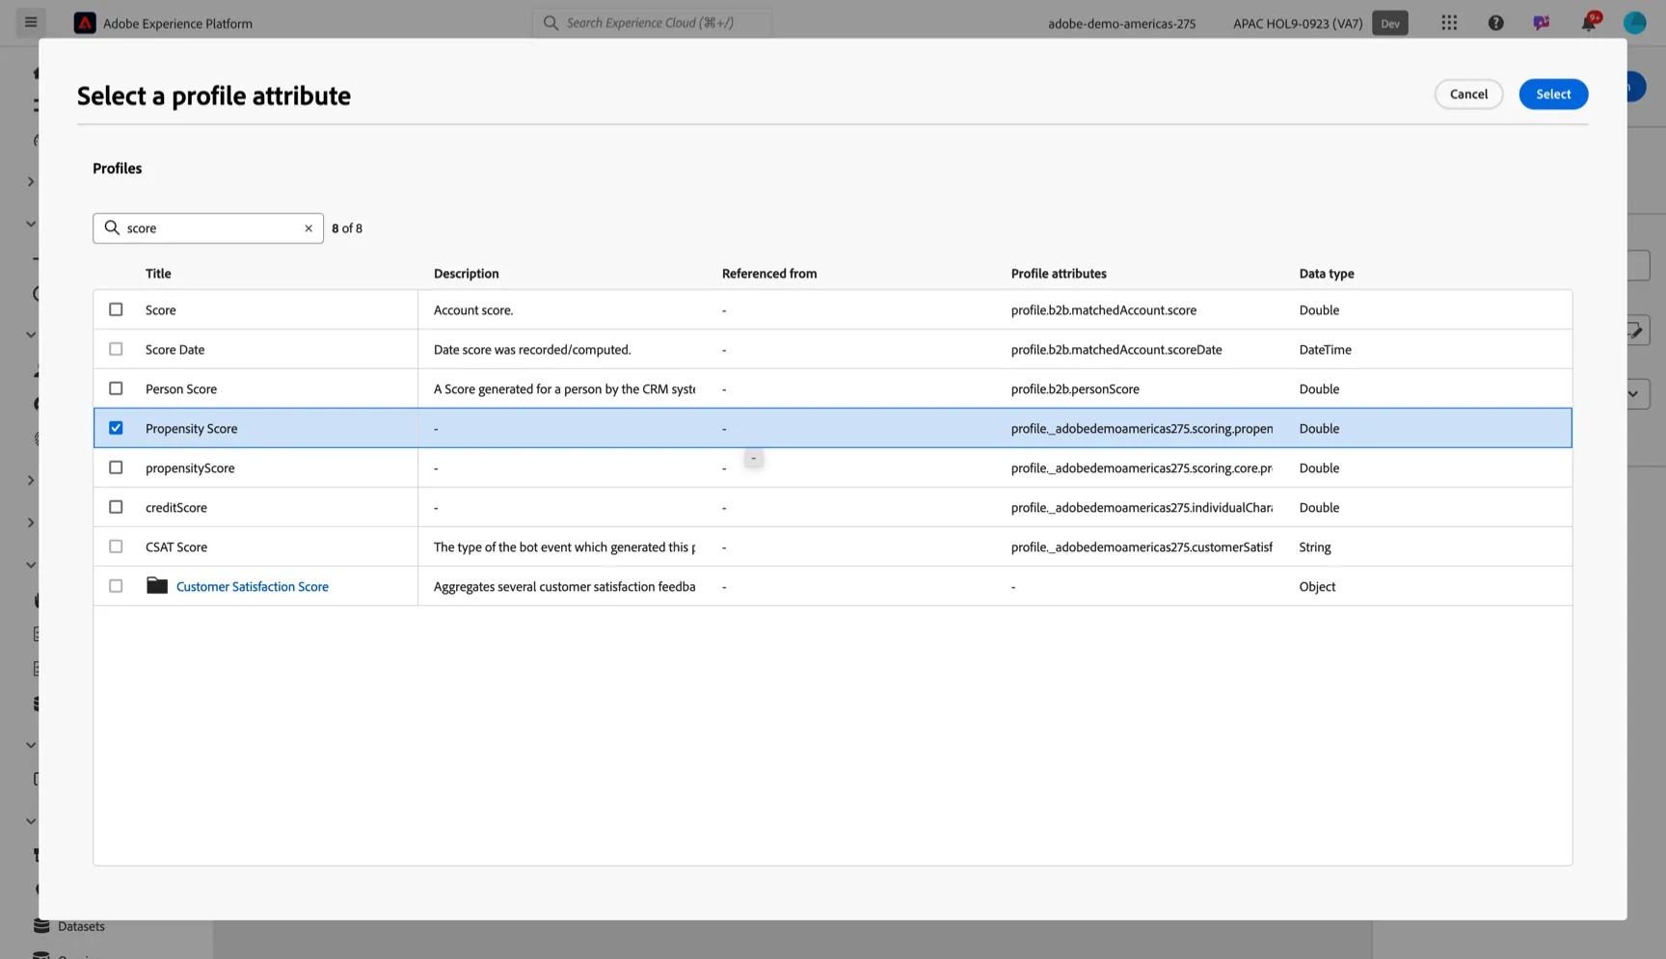Open the hamburger navigation menu
1666x959 pixels.
coord(31,22)
